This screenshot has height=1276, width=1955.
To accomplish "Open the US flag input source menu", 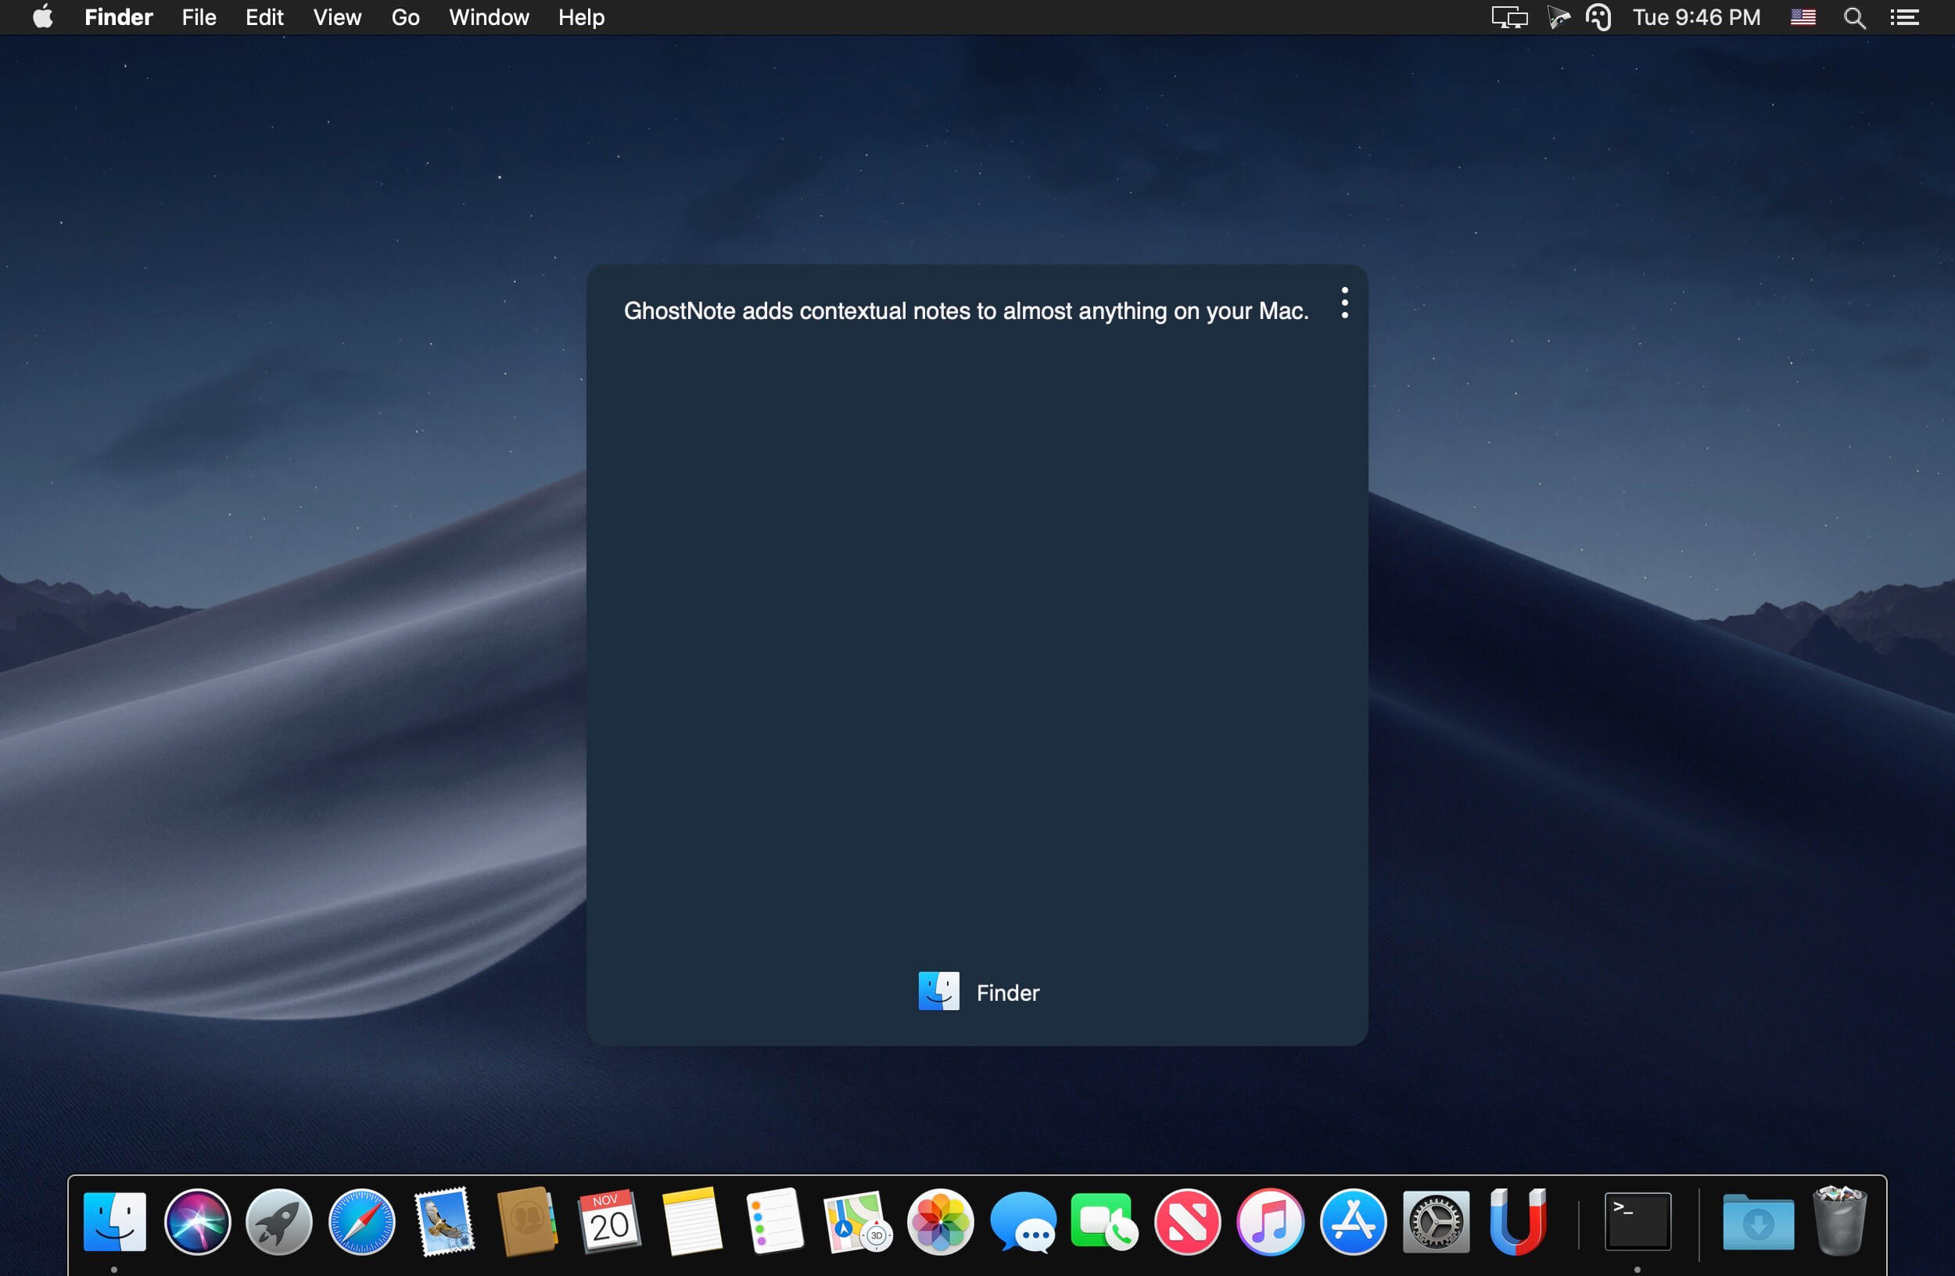I will coord(1803,17).
